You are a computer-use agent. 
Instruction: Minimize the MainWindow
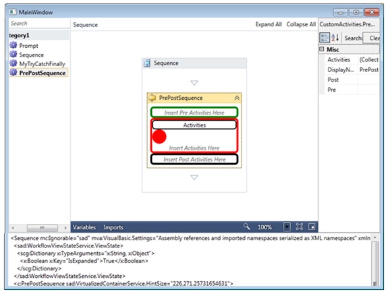click(x=341, y=12)
